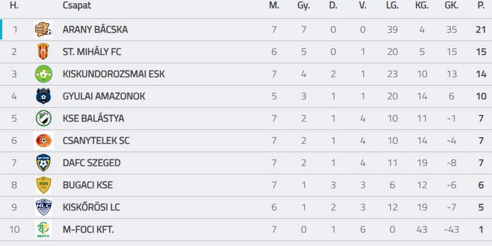Click the Arany Bácska team logo

point(43,29)
